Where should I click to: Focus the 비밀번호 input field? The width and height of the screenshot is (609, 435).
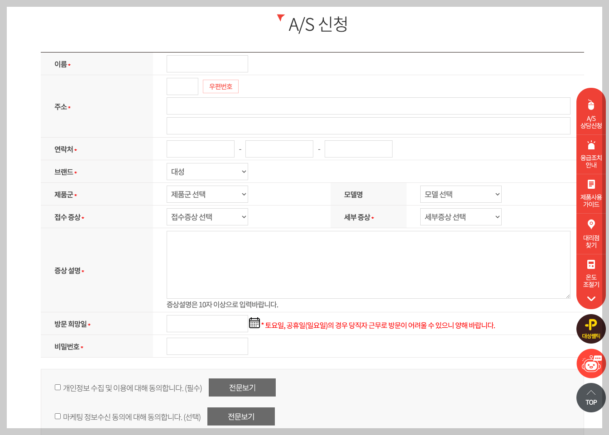pos(207,346)
